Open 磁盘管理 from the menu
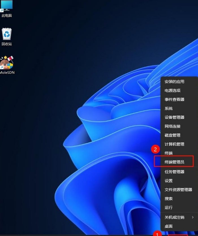198x236 pixels. pos(173,135)
